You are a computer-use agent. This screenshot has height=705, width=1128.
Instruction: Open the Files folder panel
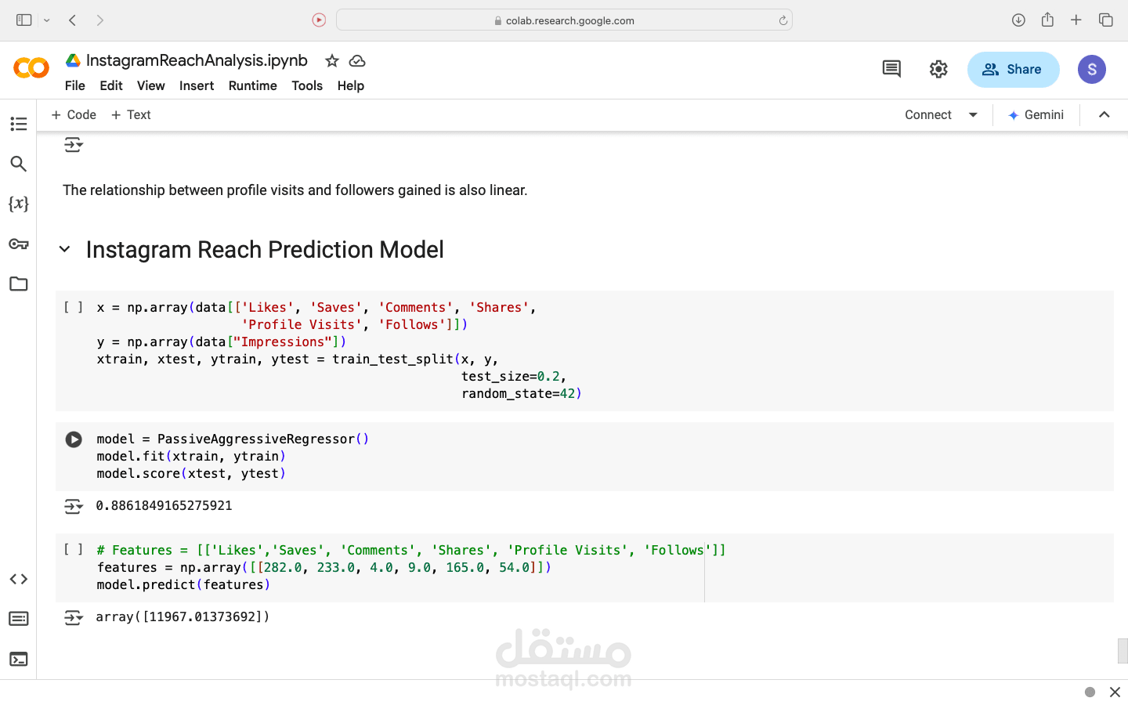click(x=19, y=284)
